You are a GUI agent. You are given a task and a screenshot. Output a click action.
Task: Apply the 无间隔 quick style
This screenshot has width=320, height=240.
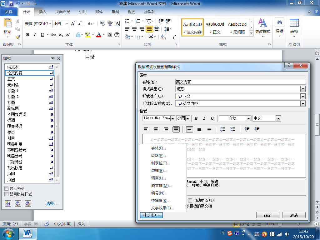(x=237, y=28)
